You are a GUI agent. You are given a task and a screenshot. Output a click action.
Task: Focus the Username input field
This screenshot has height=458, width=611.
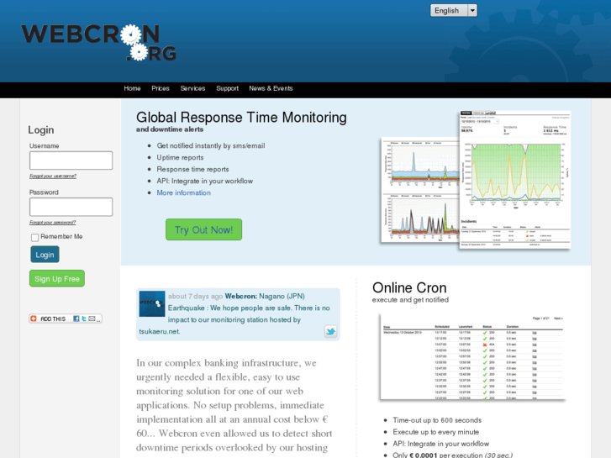71,161
